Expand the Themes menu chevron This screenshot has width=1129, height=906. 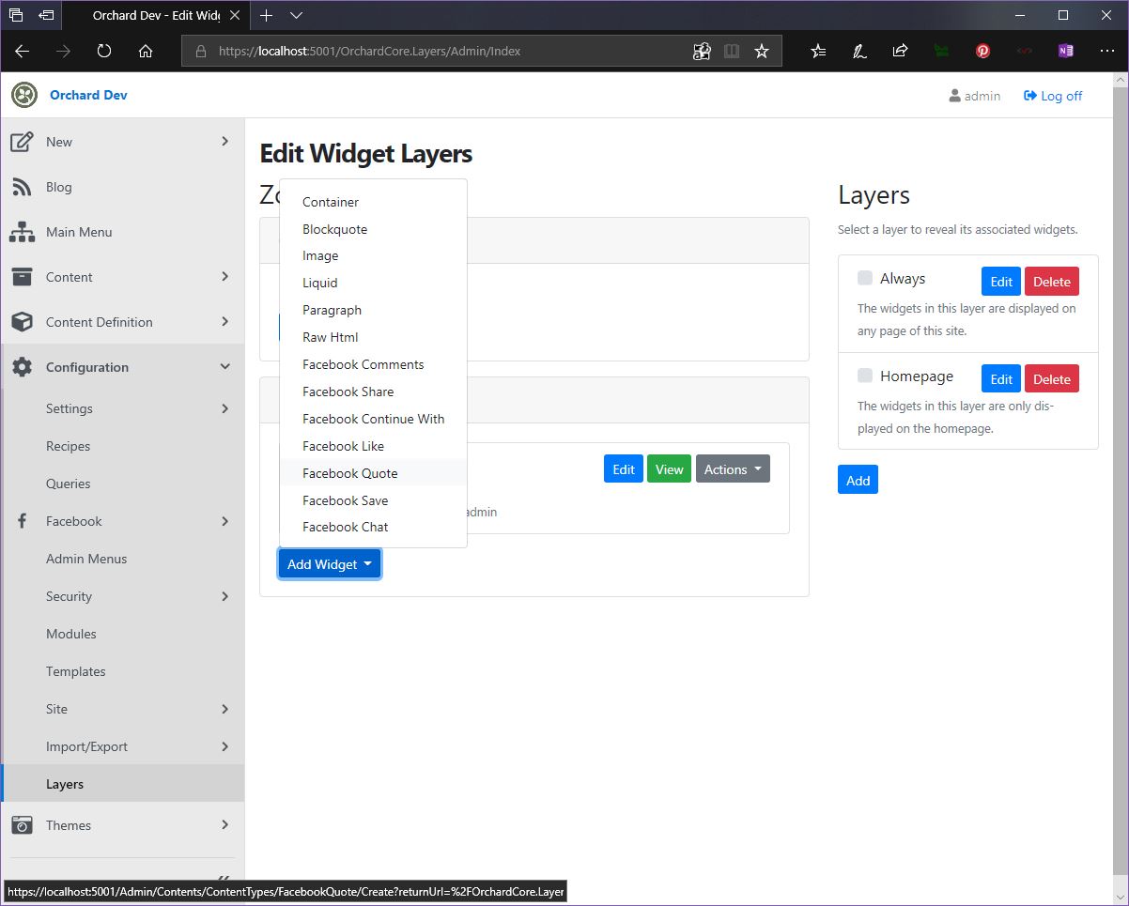pyautogui.click(x=224, y=824)
